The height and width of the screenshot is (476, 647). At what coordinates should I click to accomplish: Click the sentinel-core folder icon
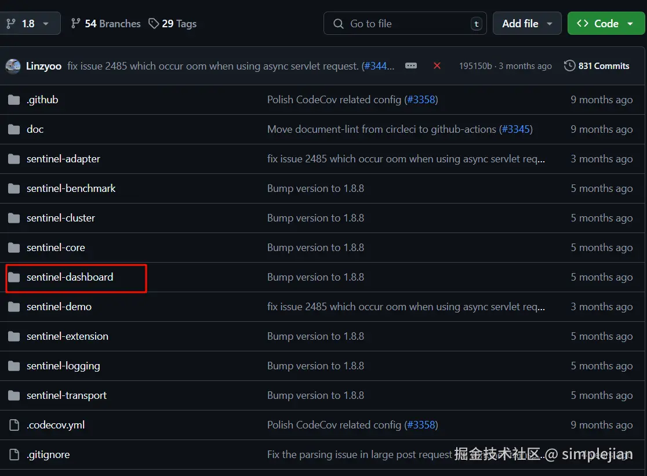(14, 248)
